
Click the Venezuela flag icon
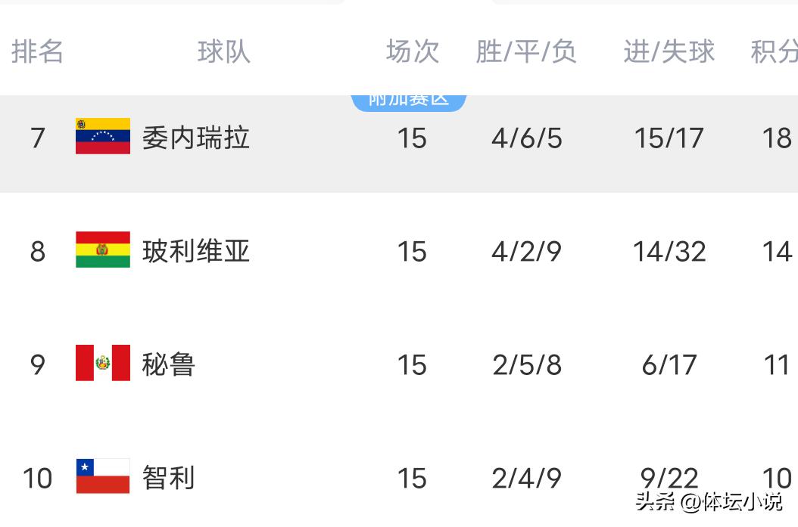[103, 136]
